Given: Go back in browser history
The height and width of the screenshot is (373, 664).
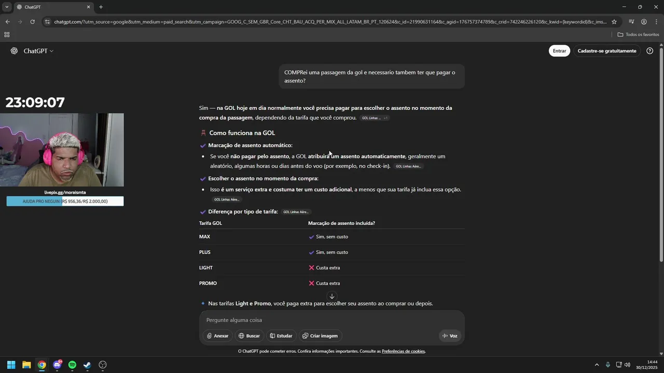Looking at the screenshot, I should (7, 22).
